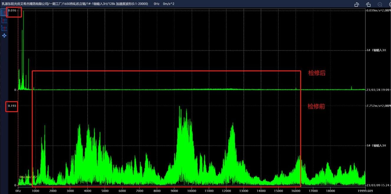391x194 pixels.
Task: Activate the four-arrow pan tool
Action: [4, 35]
